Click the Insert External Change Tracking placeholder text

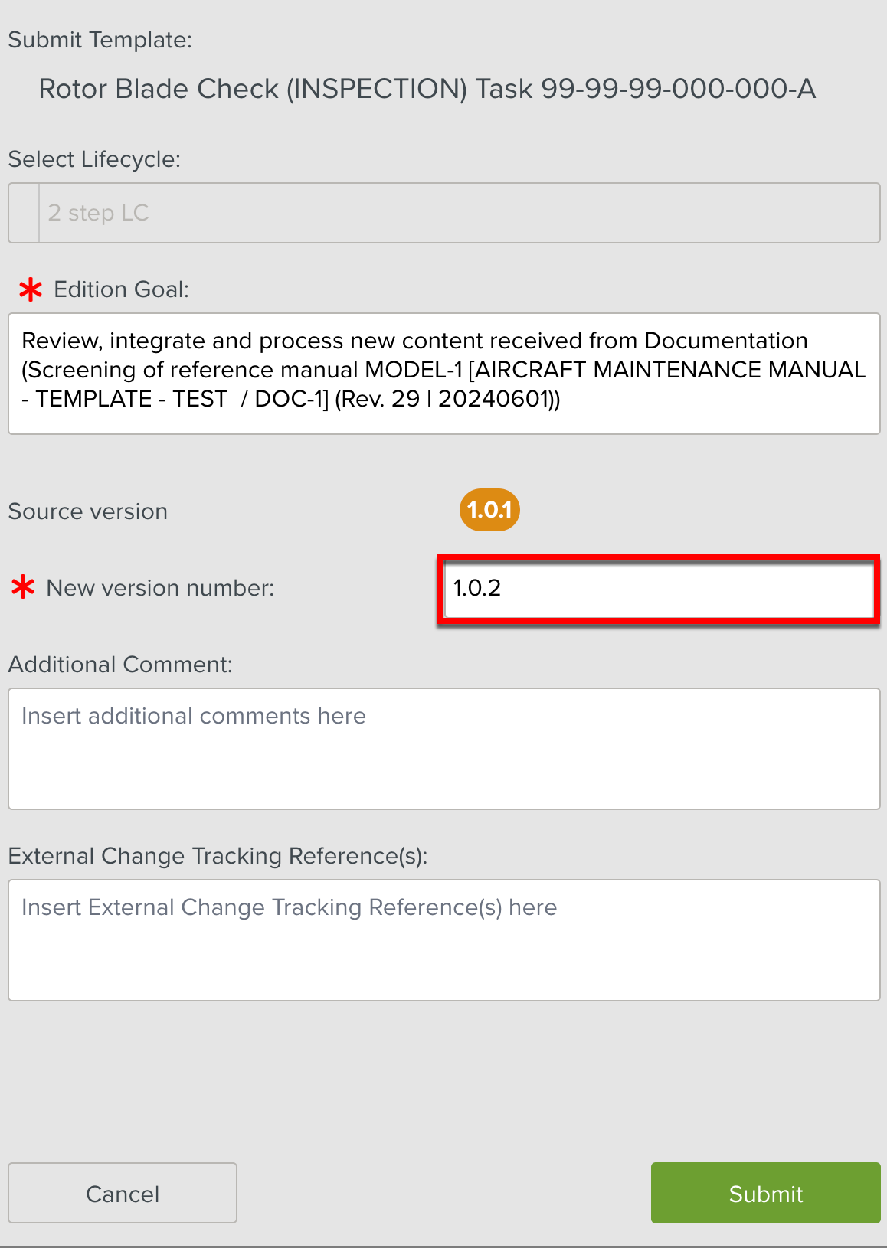tap(289, 907)
